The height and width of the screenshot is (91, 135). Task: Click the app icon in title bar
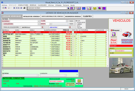[2, 2]
